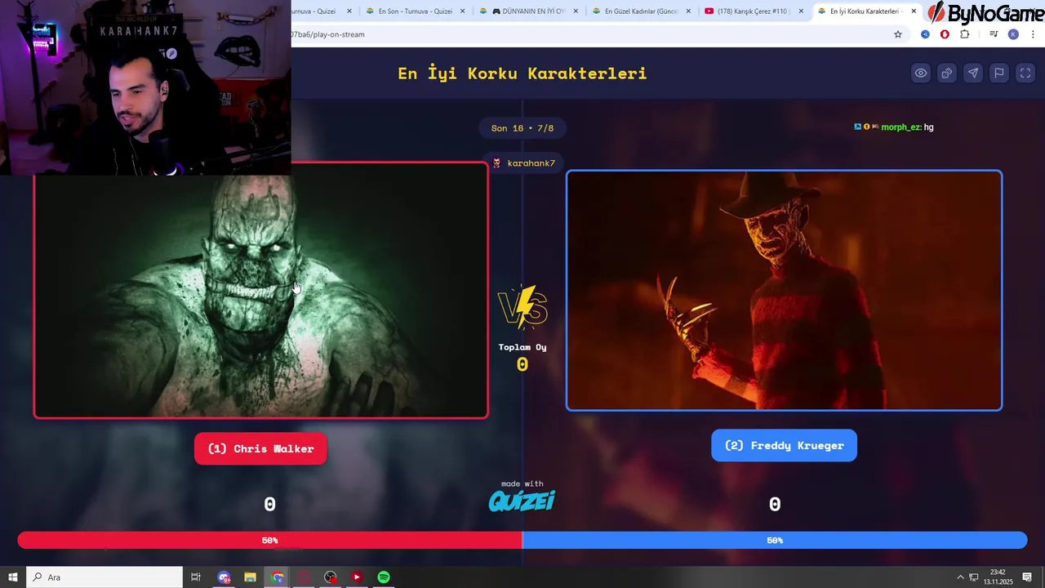
Task: Vote for '(1) Chris Walker' button
Action: click(x=260, y=448)
